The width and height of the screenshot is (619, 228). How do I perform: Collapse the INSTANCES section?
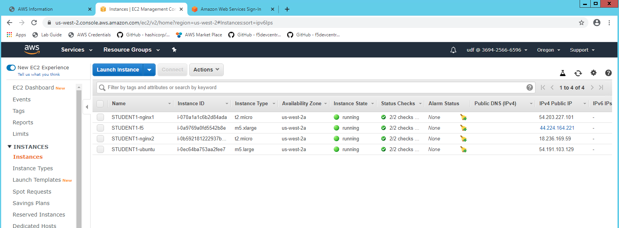10,147
